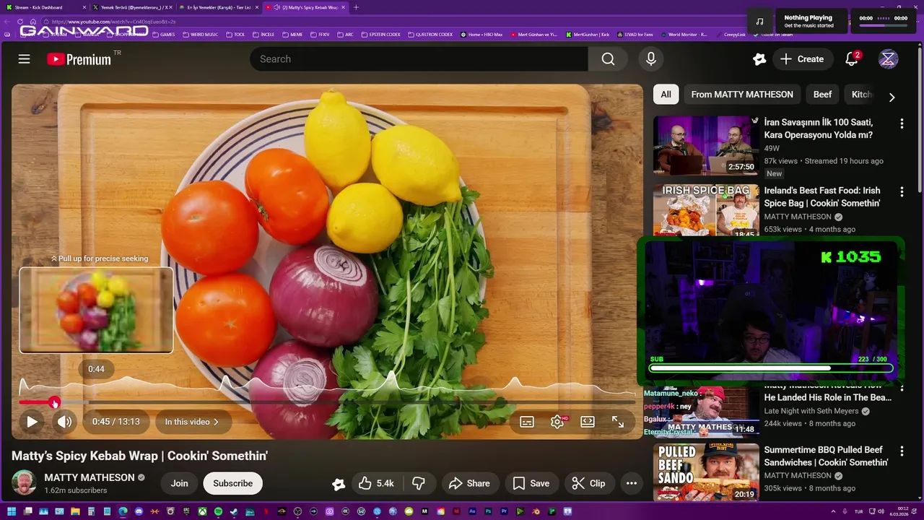This screenshot has height=520, width=924.
Task: Expand the 'In this video' chapters
Action: pyautogui.click(x=191, y=422)
